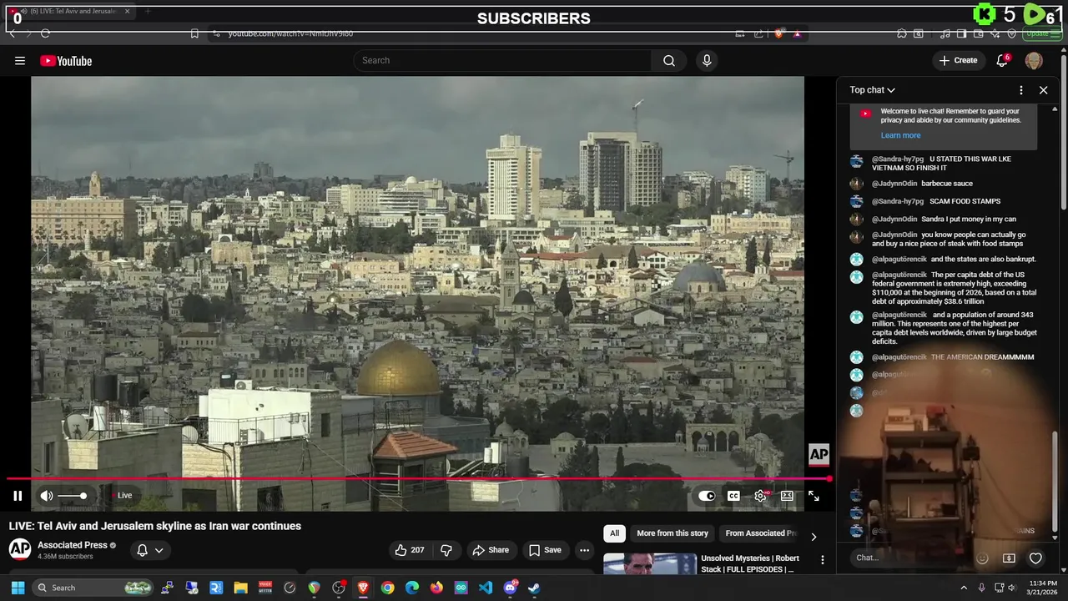This screenshot has height=601, width=1068.
Task: Open the chat emoji picker
Action: coord(982,558)
